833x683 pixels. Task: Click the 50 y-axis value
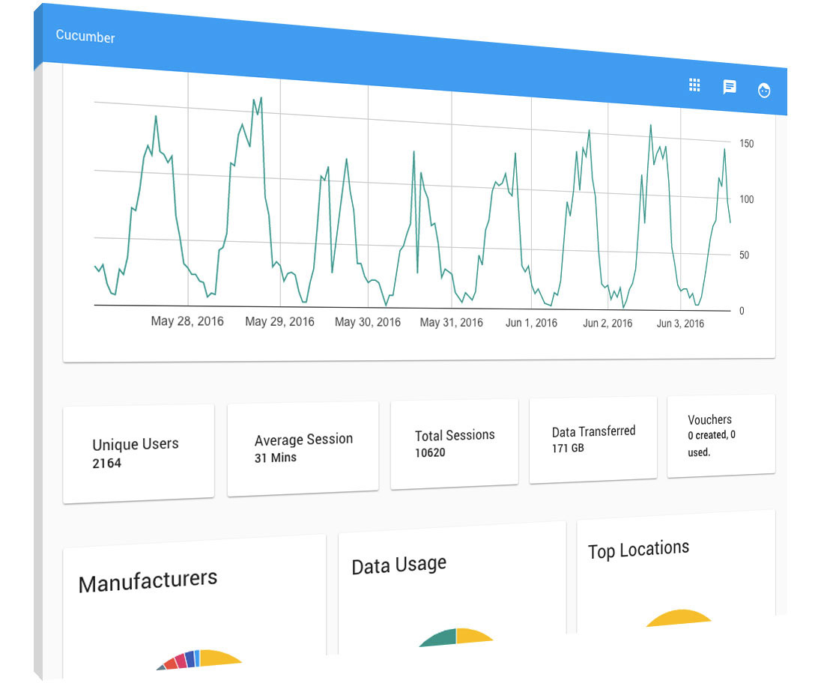coord(745,255)
